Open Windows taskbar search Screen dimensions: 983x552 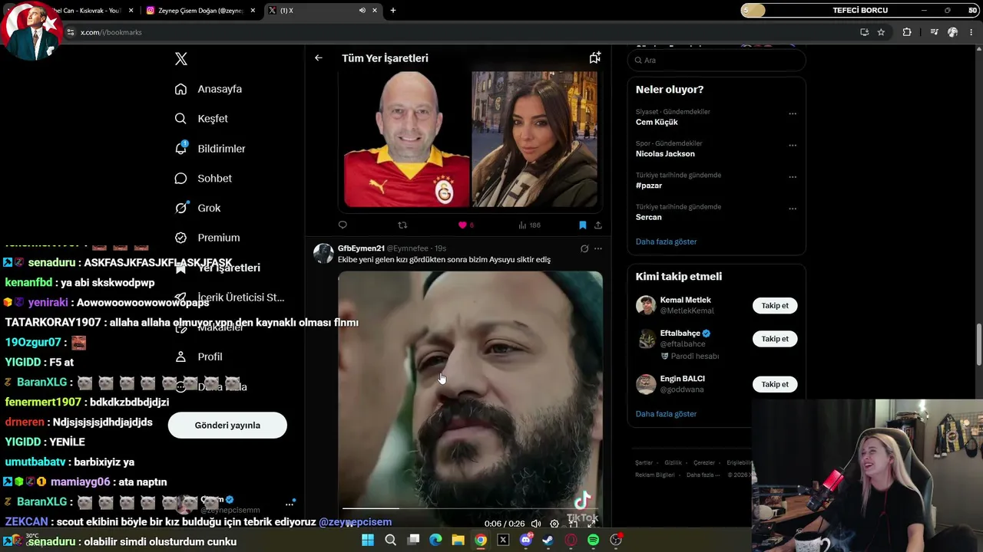(390, 540)
